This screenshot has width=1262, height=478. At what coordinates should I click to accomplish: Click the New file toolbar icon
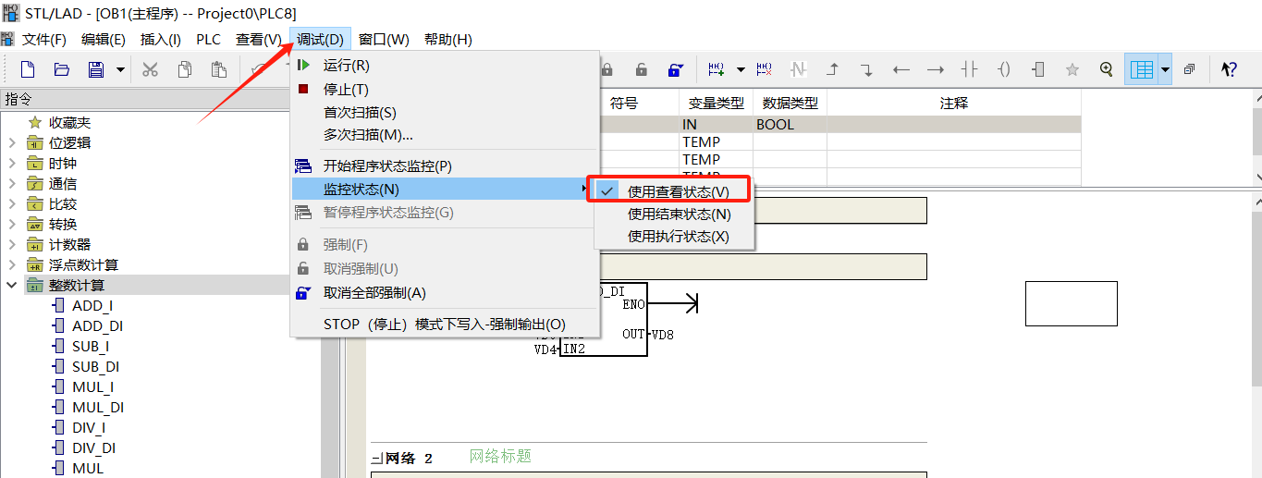(x=28, y=69)
